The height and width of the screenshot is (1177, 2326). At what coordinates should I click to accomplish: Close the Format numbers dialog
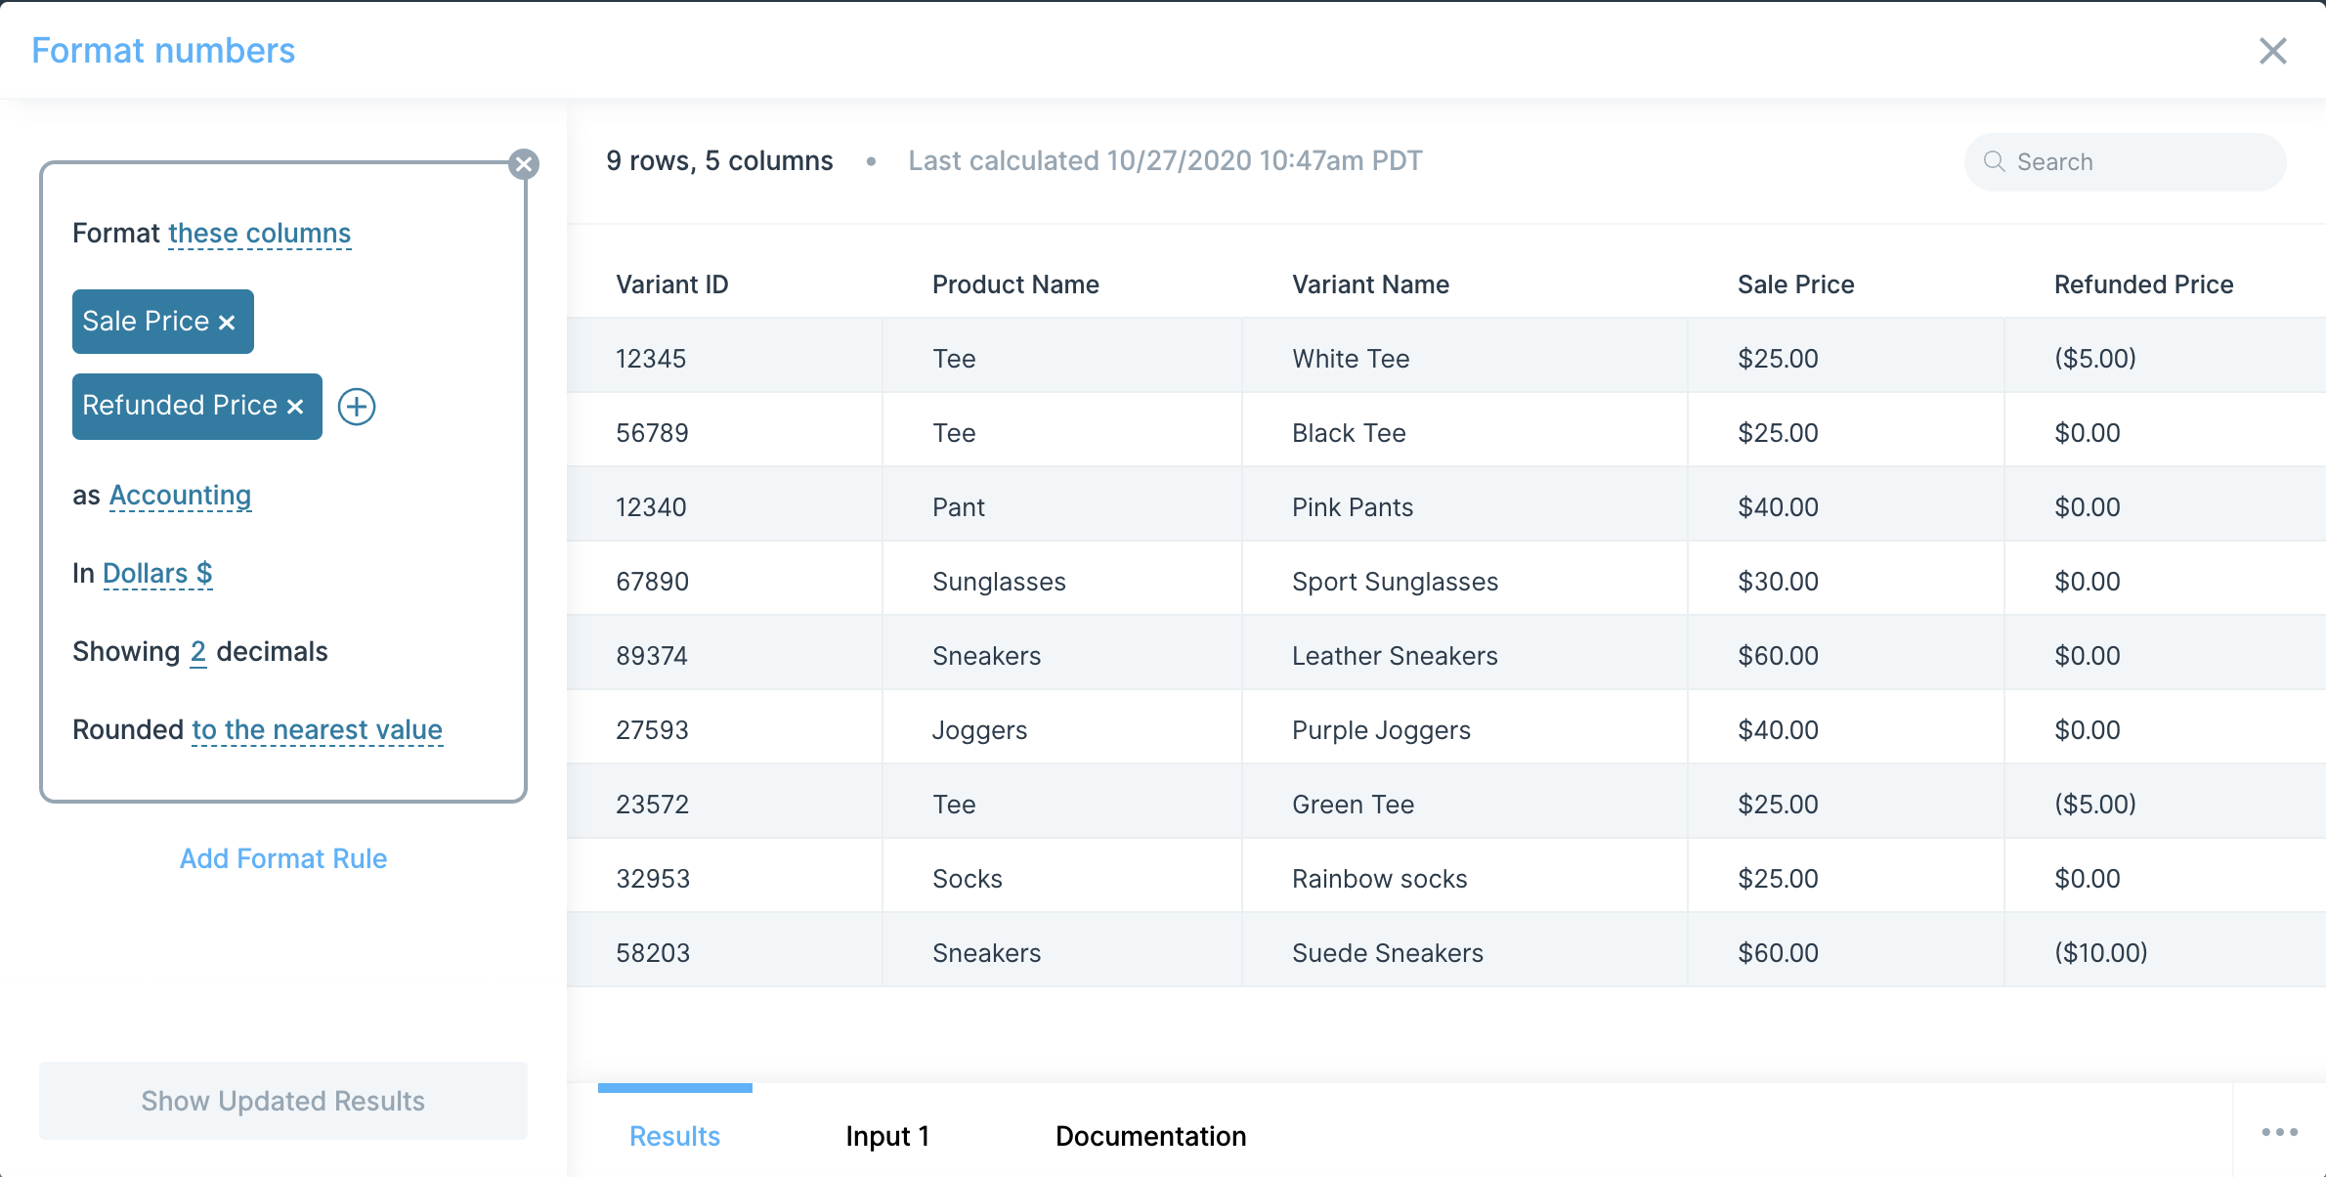coord(2273,51)
